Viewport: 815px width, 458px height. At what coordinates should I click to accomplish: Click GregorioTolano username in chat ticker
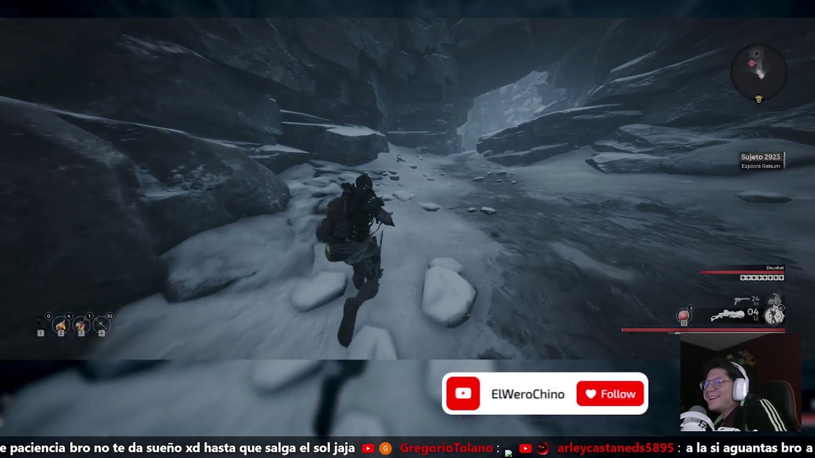(x=446, y=448)
